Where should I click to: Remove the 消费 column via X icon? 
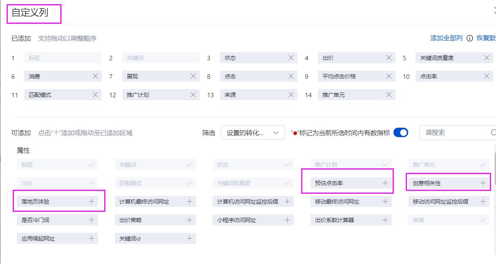95,76
